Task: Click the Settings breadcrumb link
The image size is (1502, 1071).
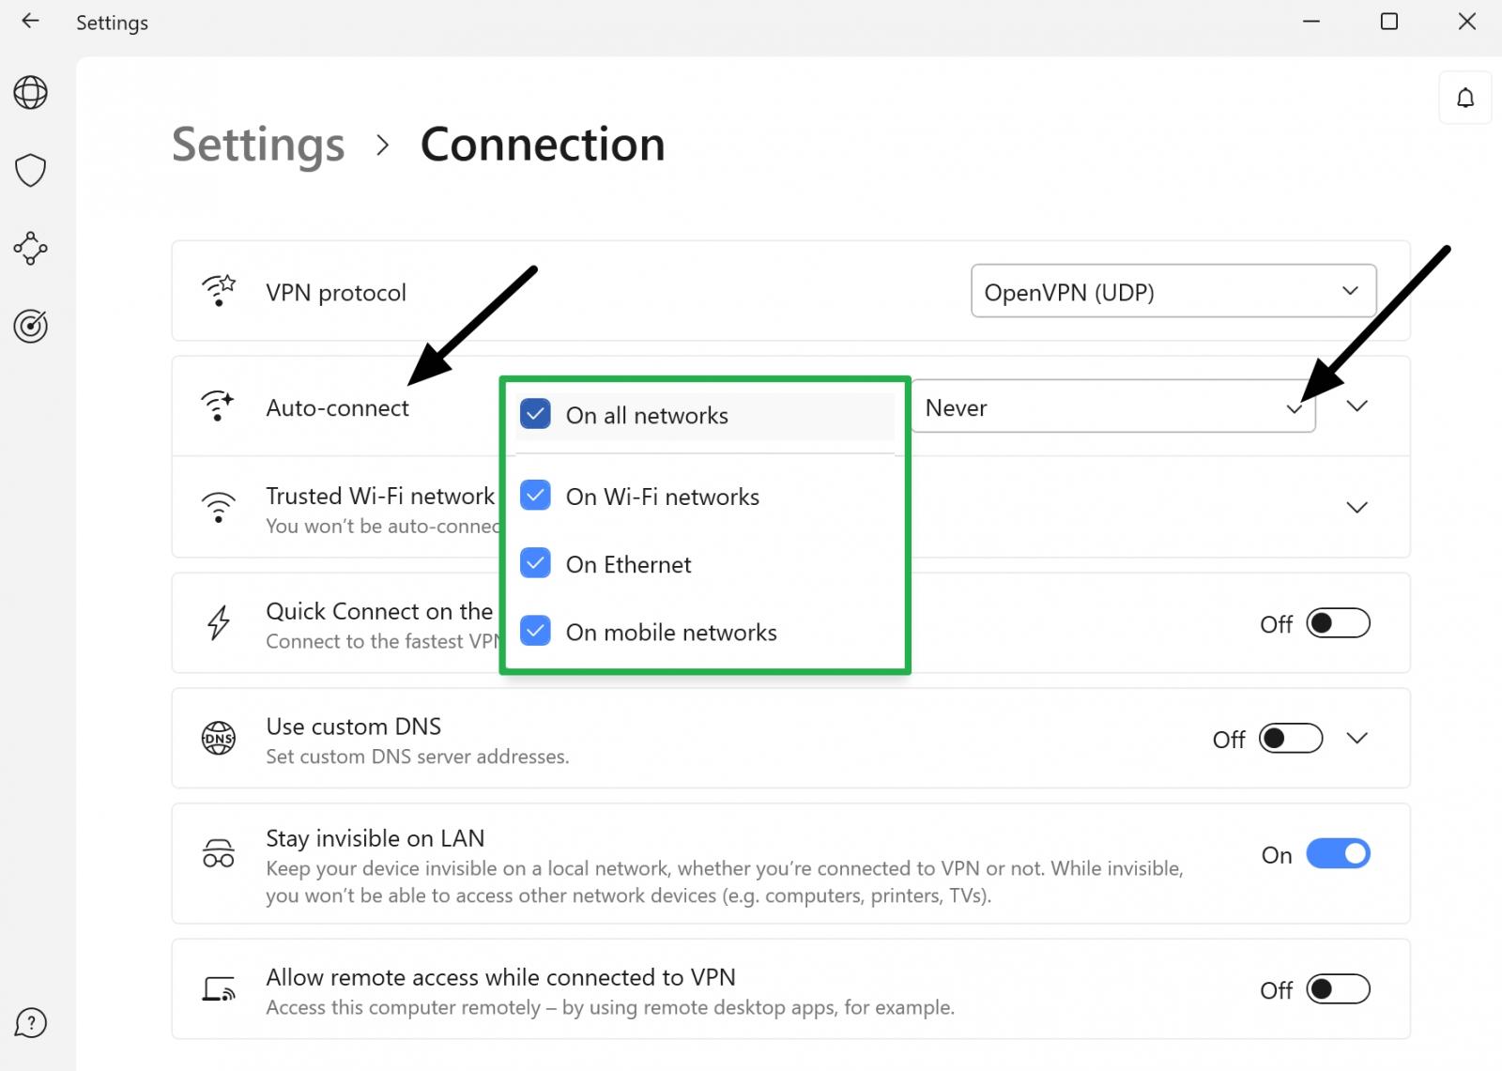Action: tap(257, 145)
